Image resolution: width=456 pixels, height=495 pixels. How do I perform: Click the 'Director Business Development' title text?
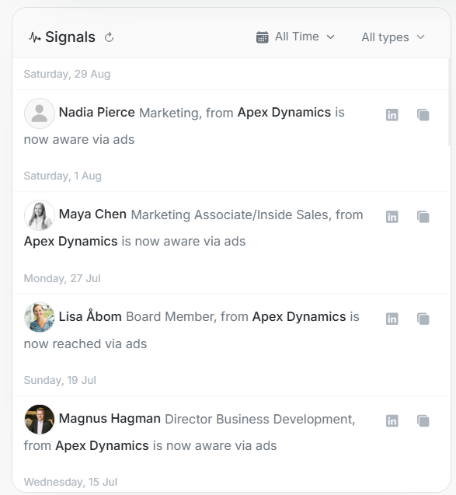[x=259, y=419]
